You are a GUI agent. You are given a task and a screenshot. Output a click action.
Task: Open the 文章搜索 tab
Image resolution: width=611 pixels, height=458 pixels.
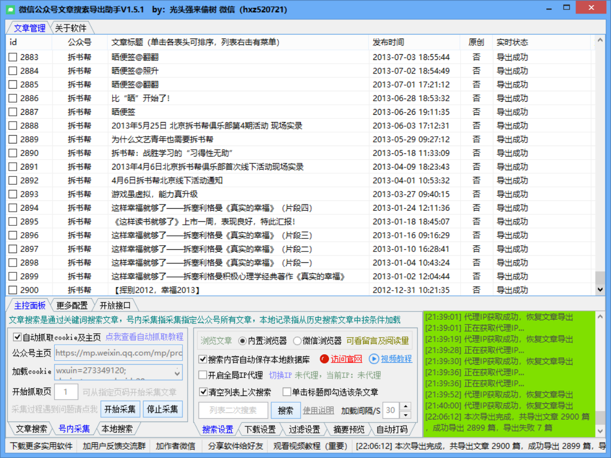click(x=31, y=429)
